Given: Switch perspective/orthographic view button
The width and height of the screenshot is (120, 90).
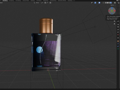Looking at the screenshot, I should [x=114, y=24].
